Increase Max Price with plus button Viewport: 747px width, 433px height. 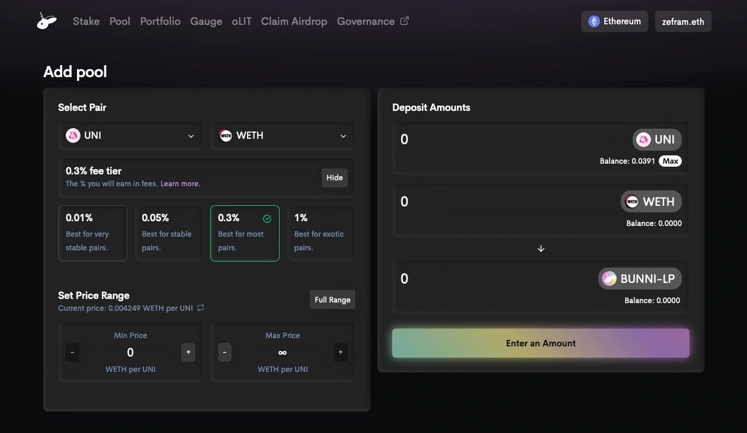pos(341,352)
